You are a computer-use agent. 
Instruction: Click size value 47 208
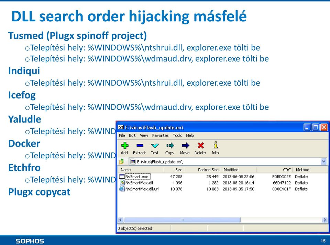click(x=176, y=177)
